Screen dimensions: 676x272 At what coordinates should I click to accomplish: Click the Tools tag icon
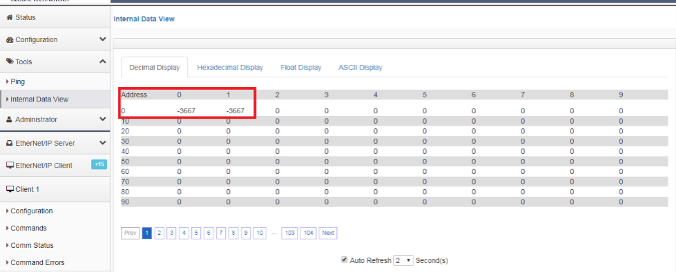click(10, 61)
